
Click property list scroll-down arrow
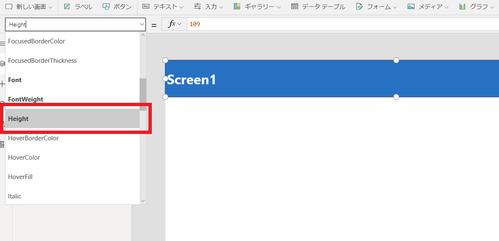(x=143, y=201)
